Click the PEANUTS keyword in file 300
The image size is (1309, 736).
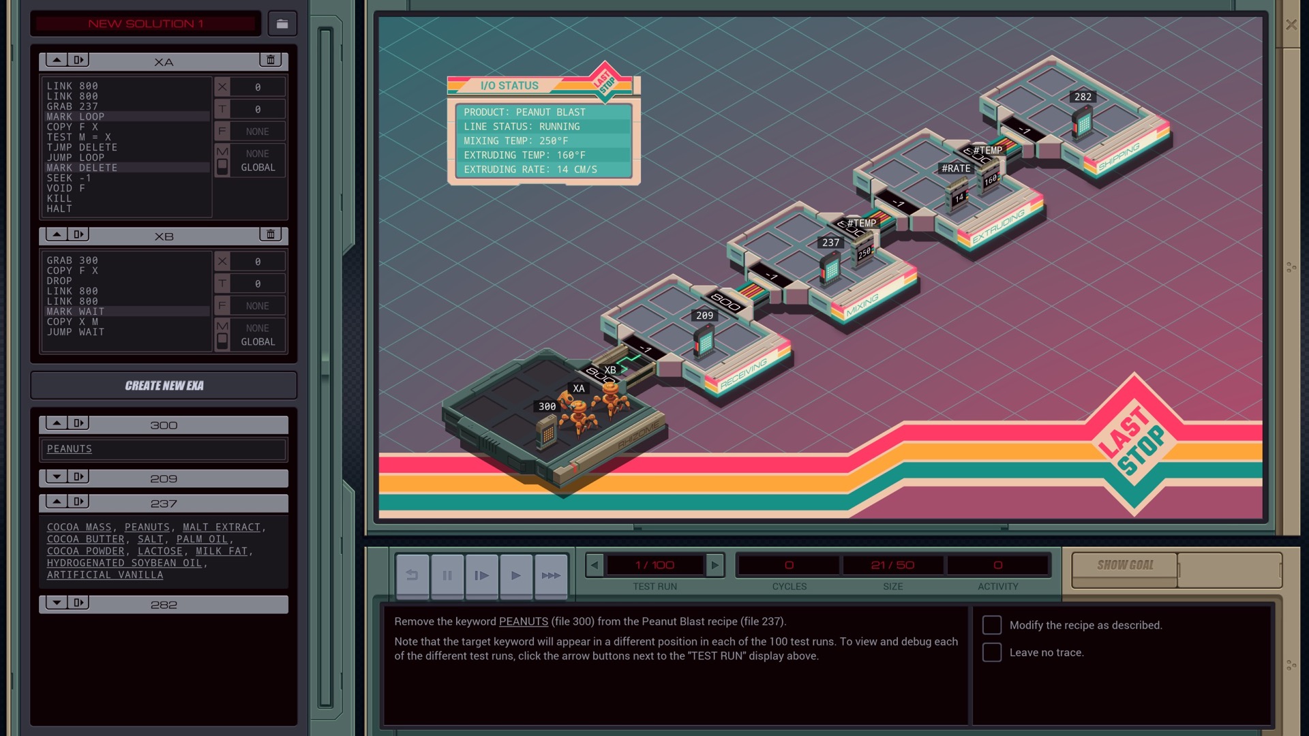(70, 449)
